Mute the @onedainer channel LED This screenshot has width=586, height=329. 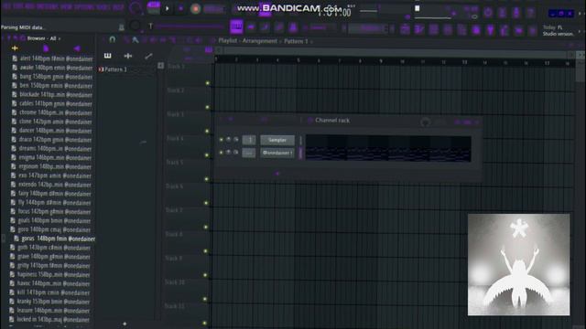[x=222, y=153]
